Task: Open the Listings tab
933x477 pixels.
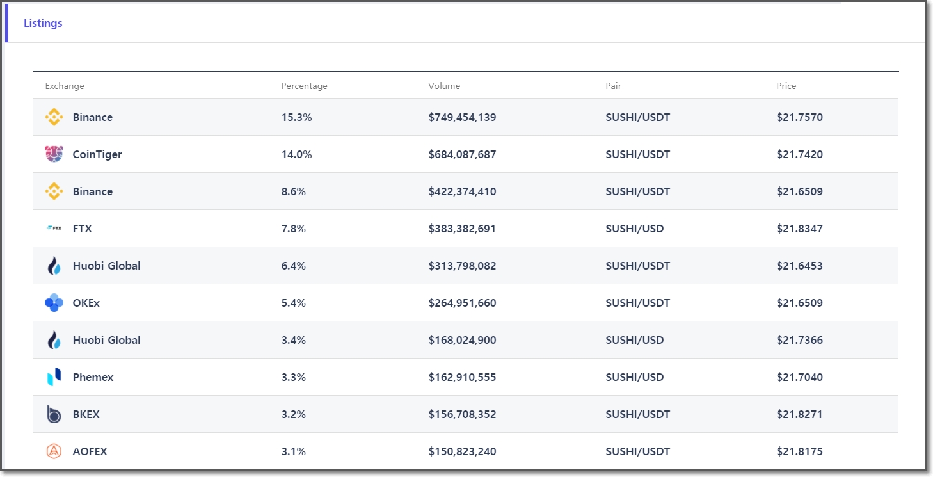Action: (x=43, y=23)
